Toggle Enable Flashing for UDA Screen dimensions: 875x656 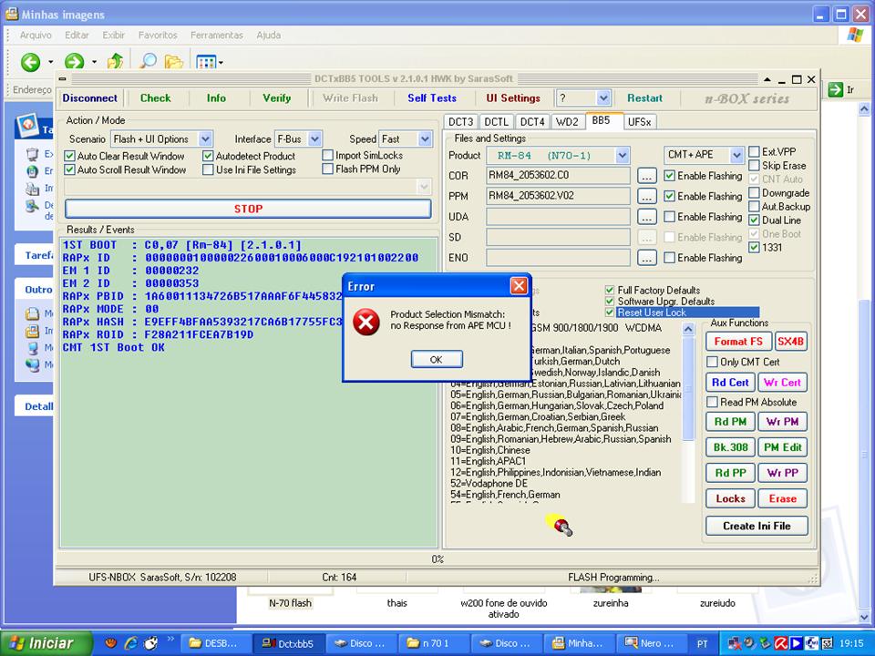pos(670,217)
